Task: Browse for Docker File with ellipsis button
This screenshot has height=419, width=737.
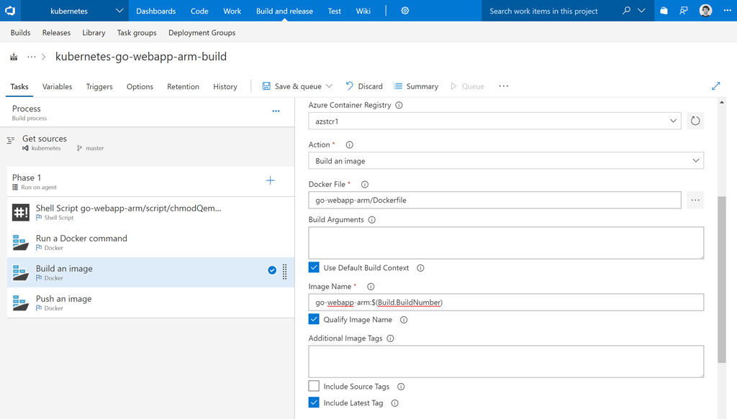Action: tap(695, 200)
